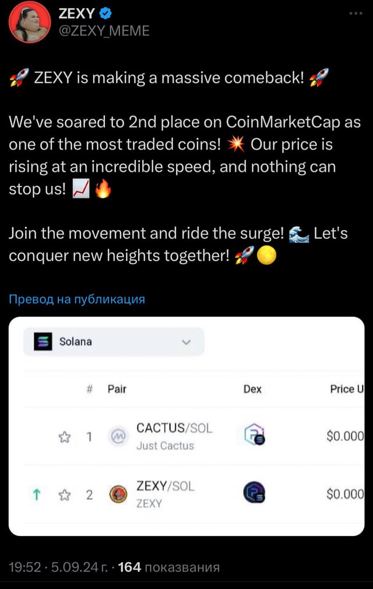Open the @ZEXY_MEME handle link

coord(104,30)
